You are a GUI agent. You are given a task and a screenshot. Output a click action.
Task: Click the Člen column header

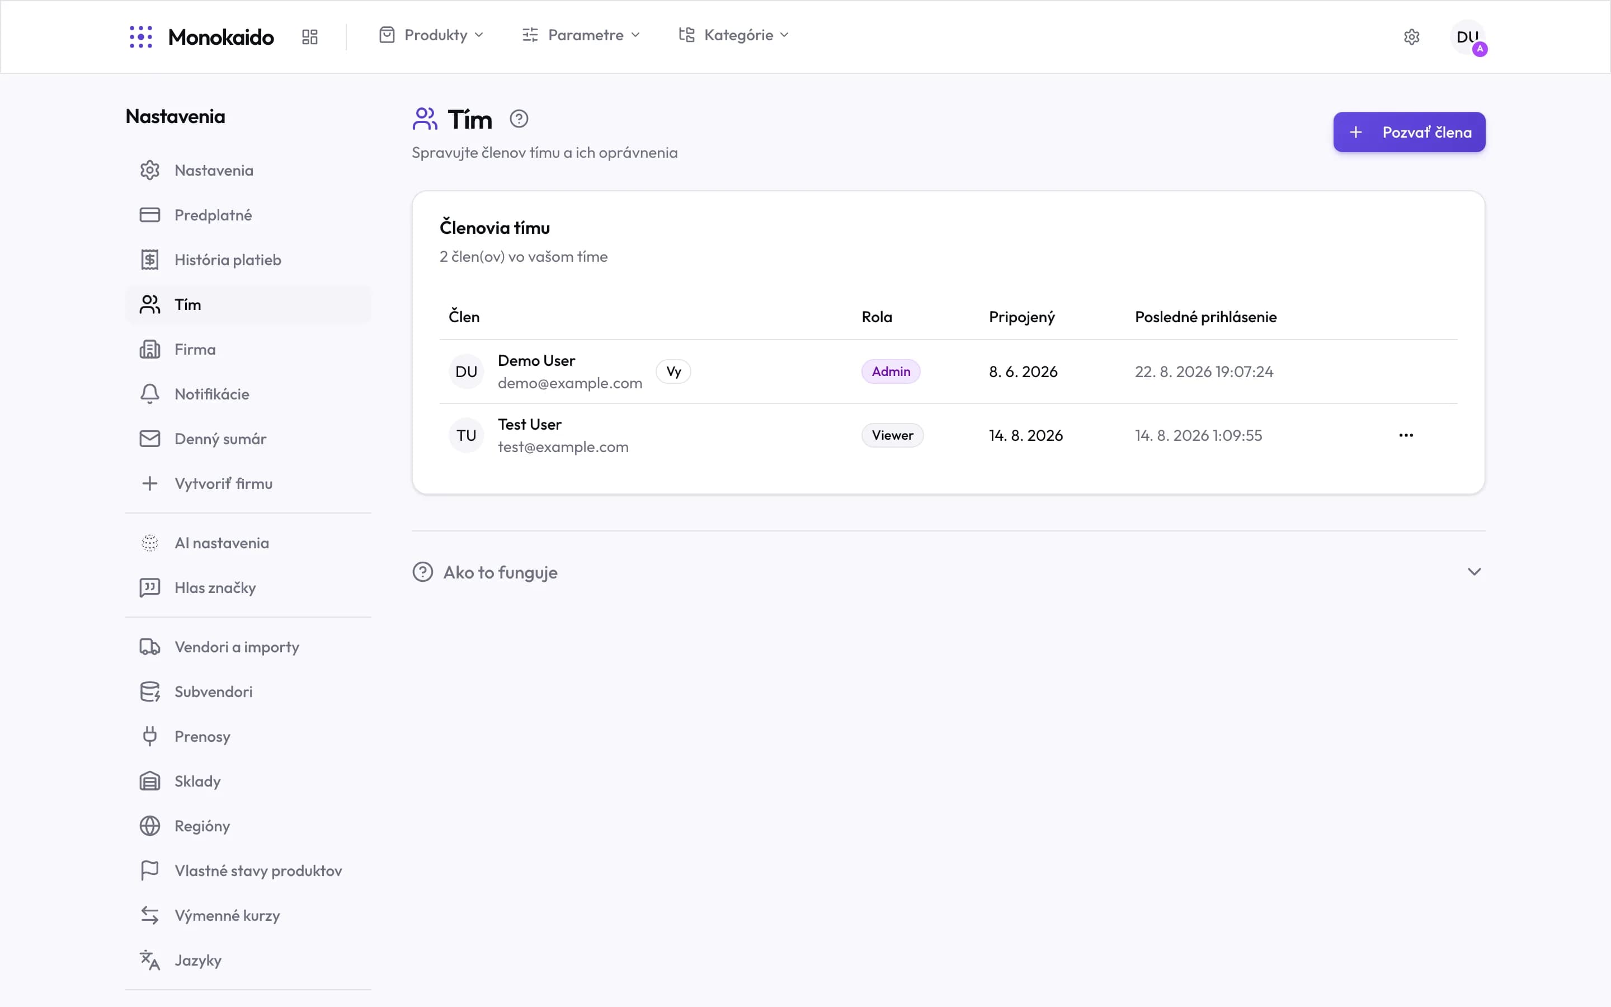[x=464, y=316]
